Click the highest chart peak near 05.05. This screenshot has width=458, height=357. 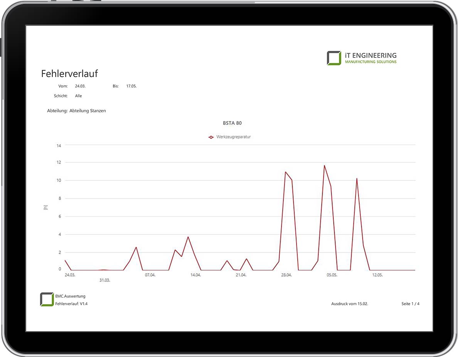(324, 166)
